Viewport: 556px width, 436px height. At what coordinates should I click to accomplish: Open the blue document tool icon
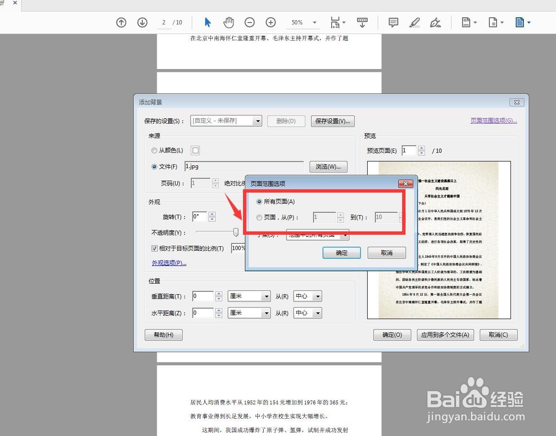[x=522, y=23]
